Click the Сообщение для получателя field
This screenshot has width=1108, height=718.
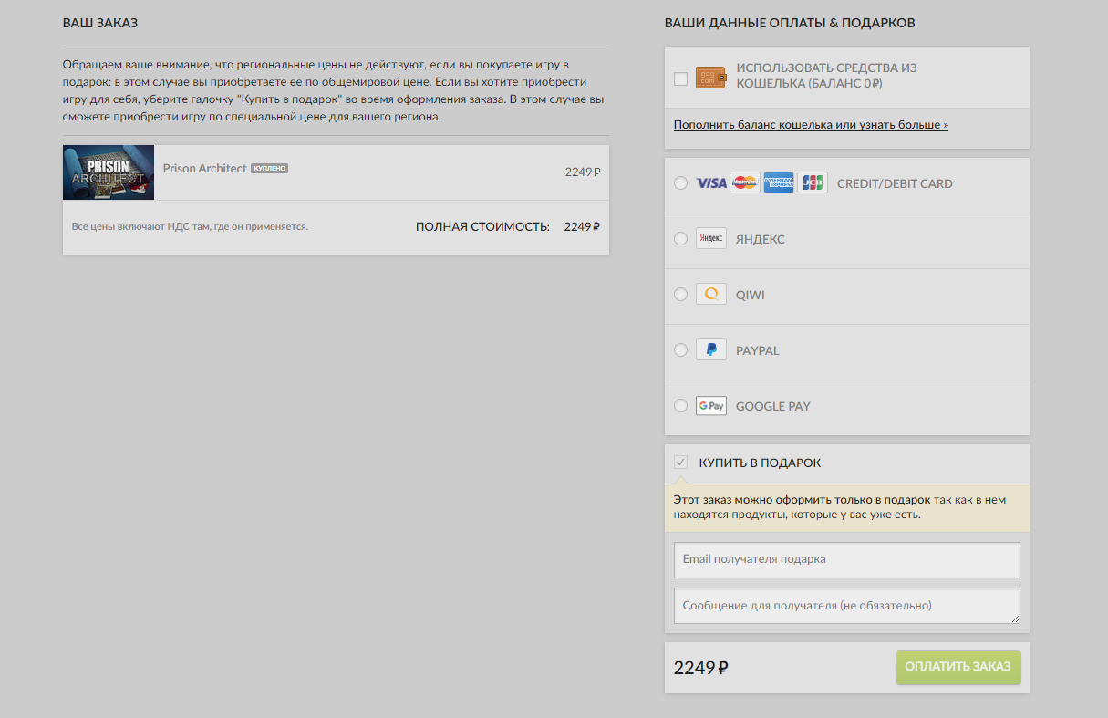846,606
